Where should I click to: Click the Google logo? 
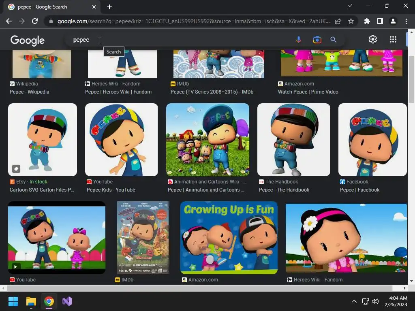[28, 40]
